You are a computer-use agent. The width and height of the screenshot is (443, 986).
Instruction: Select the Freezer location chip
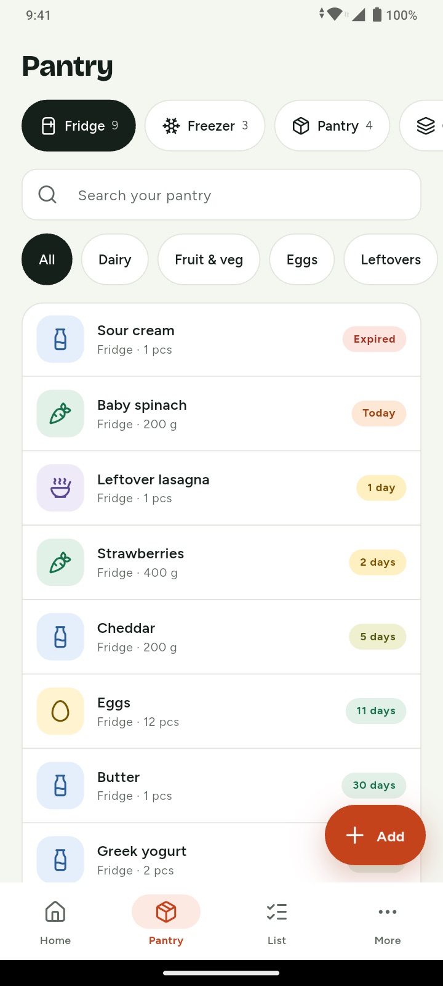click(x=205, y=126)
